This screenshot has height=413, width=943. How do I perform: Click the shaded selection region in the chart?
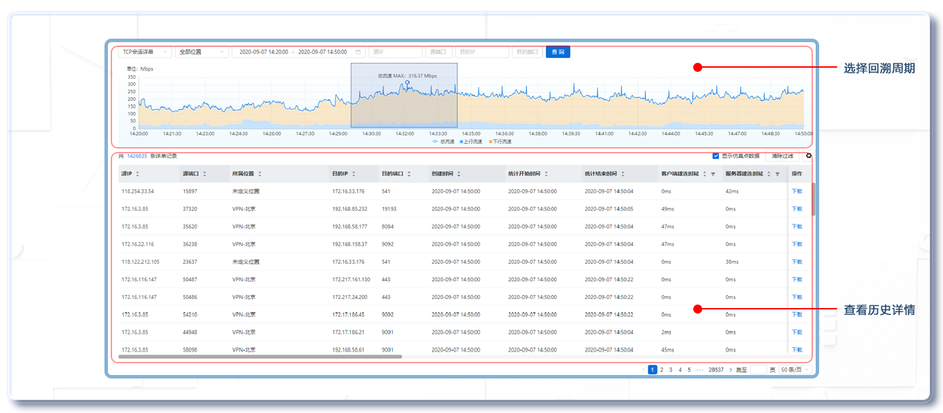tap(404, 95)
